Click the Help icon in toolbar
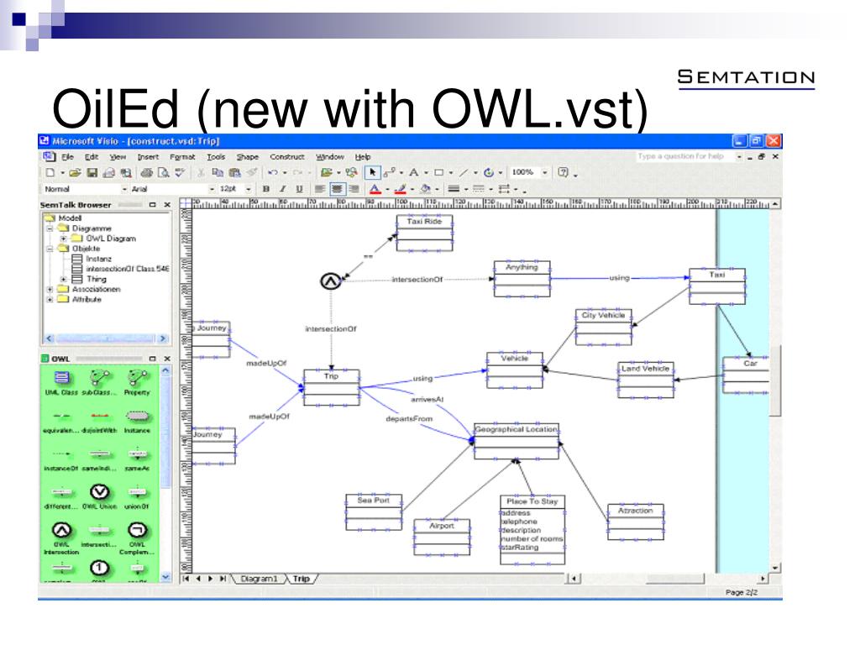The height and width of the screenshot is (645, 860). 563,172
